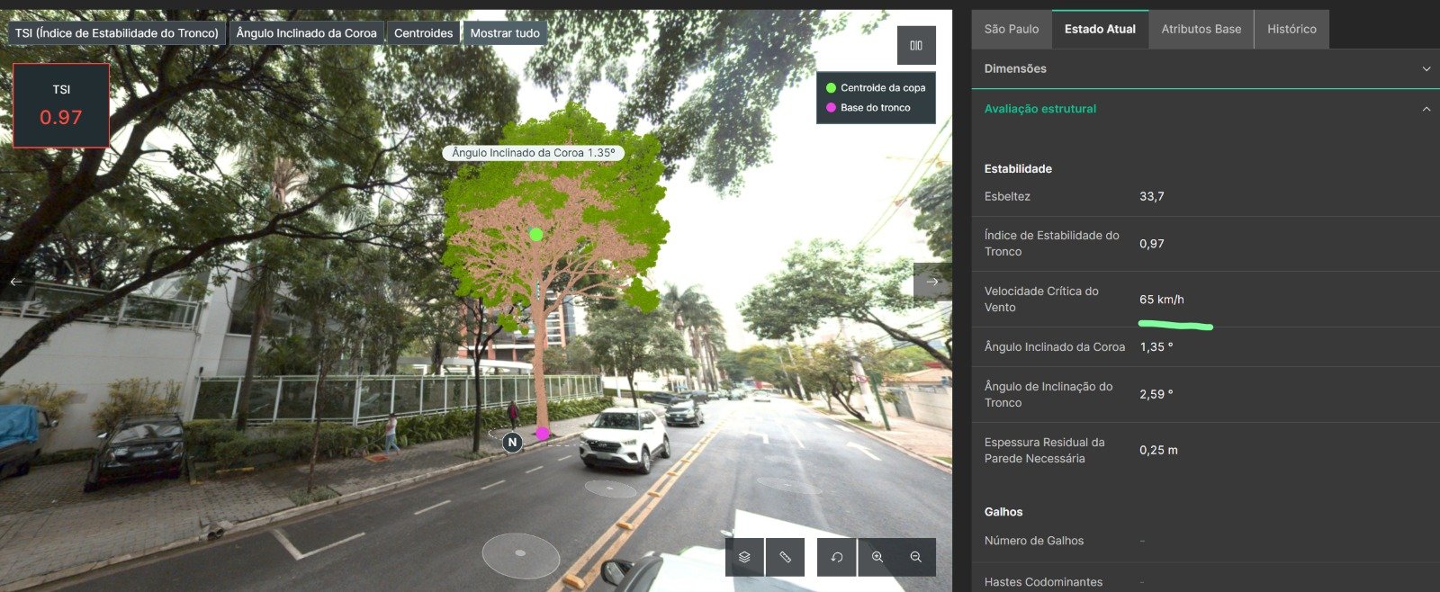Click the 'Ângulo Inclinado da Coroa 1.35º' label on the tree
Screen dimensions: 1440x592
coord(534,153)
